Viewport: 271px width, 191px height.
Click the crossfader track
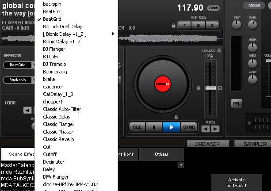pyautogui.click(x=260, y=123)
